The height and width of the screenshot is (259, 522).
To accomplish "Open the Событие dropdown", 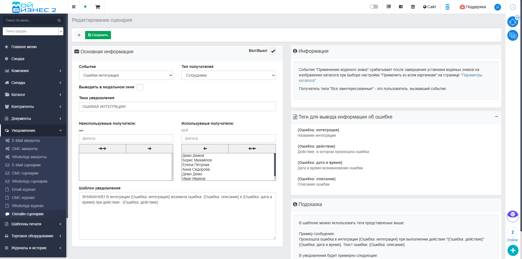I will (126, 75).
